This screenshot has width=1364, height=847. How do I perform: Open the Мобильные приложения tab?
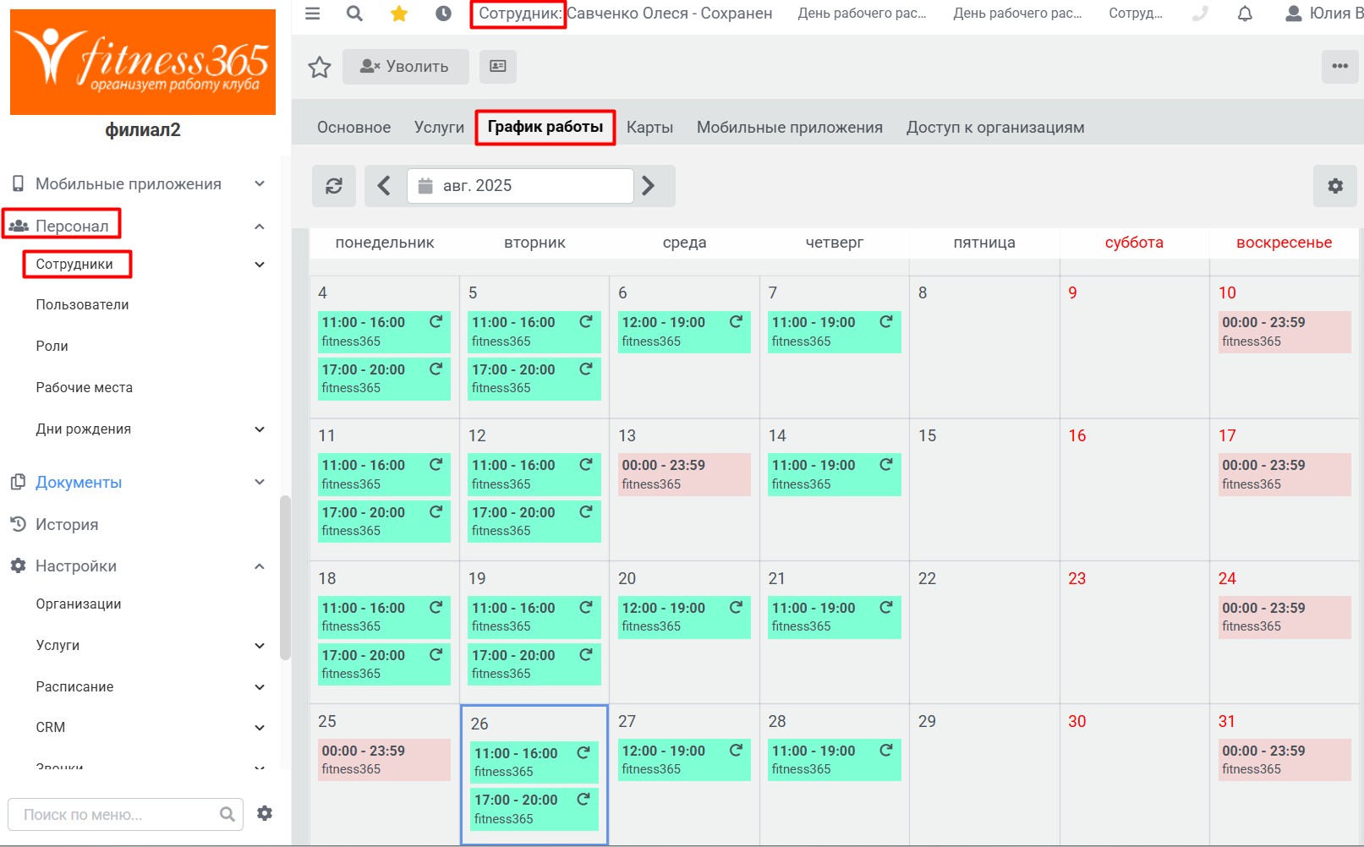click(x=790, y=128)
